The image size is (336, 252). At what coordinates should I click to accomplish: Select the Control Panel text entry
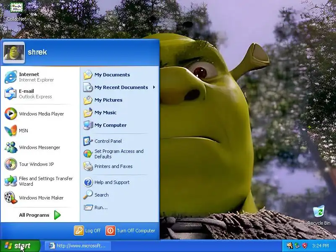[108, 141]
